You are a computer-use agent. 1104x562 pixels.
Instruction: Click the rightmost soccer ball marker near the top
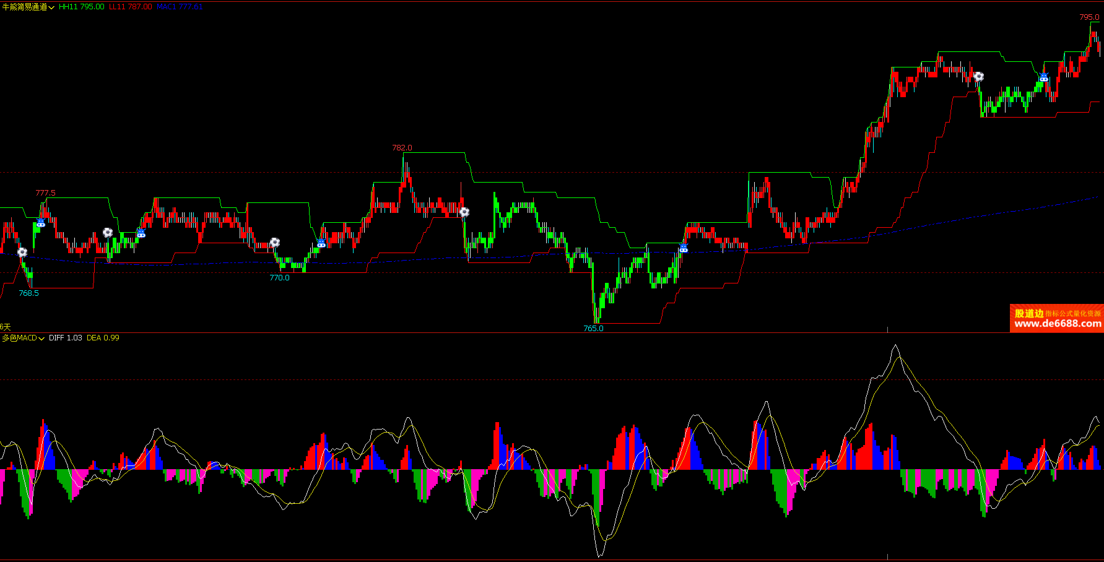[x=978, y=77]
